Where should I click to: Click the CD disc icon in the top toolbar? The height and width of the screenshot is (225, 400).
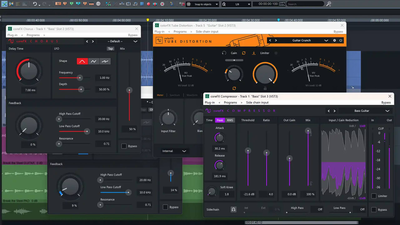(x=98, y=4)
